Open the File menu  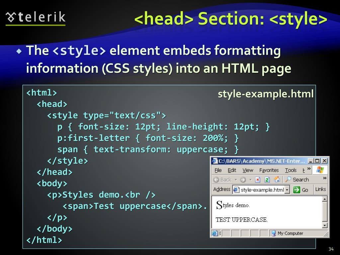[218, 170]
